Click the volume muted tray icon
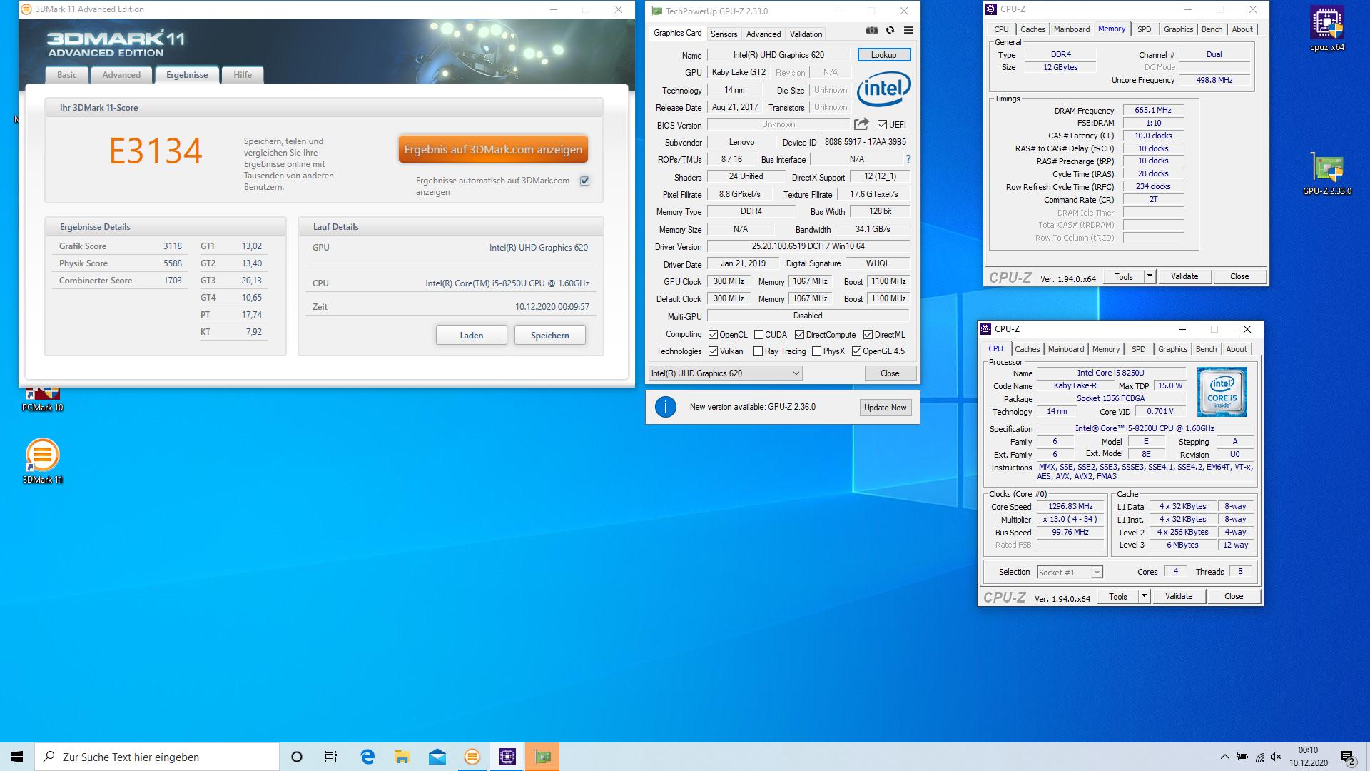 [1276, 757]
